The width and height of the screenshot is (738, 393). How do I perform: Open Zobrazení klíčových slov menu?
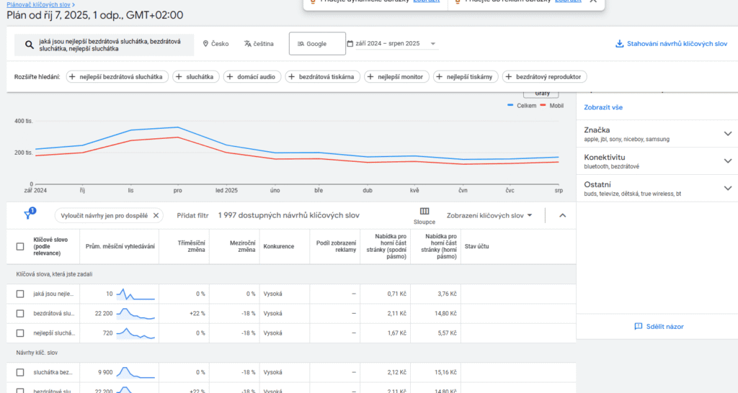489,215
